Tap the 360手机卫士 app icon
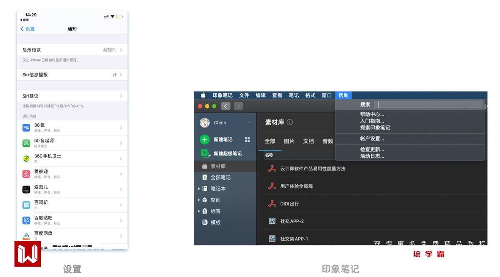 26,158
